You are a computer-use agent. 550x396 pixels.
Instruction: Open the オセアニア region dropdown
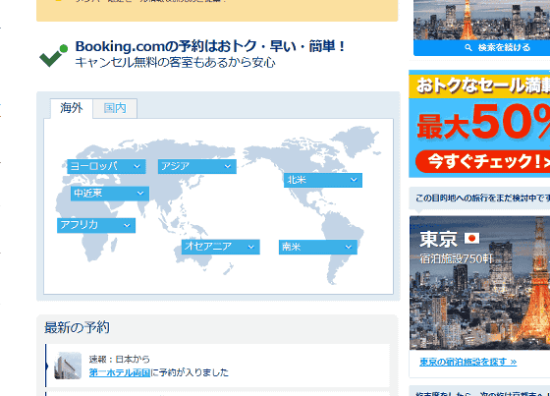point(221,247)
